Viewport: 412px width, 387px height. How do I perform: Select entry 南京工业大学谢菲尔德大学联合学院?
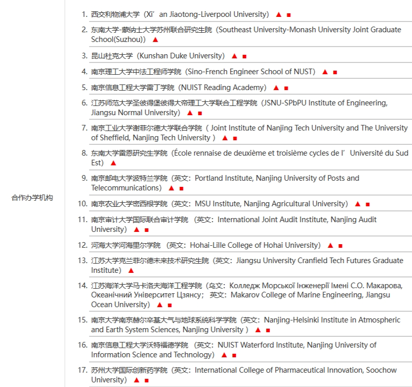249,133
